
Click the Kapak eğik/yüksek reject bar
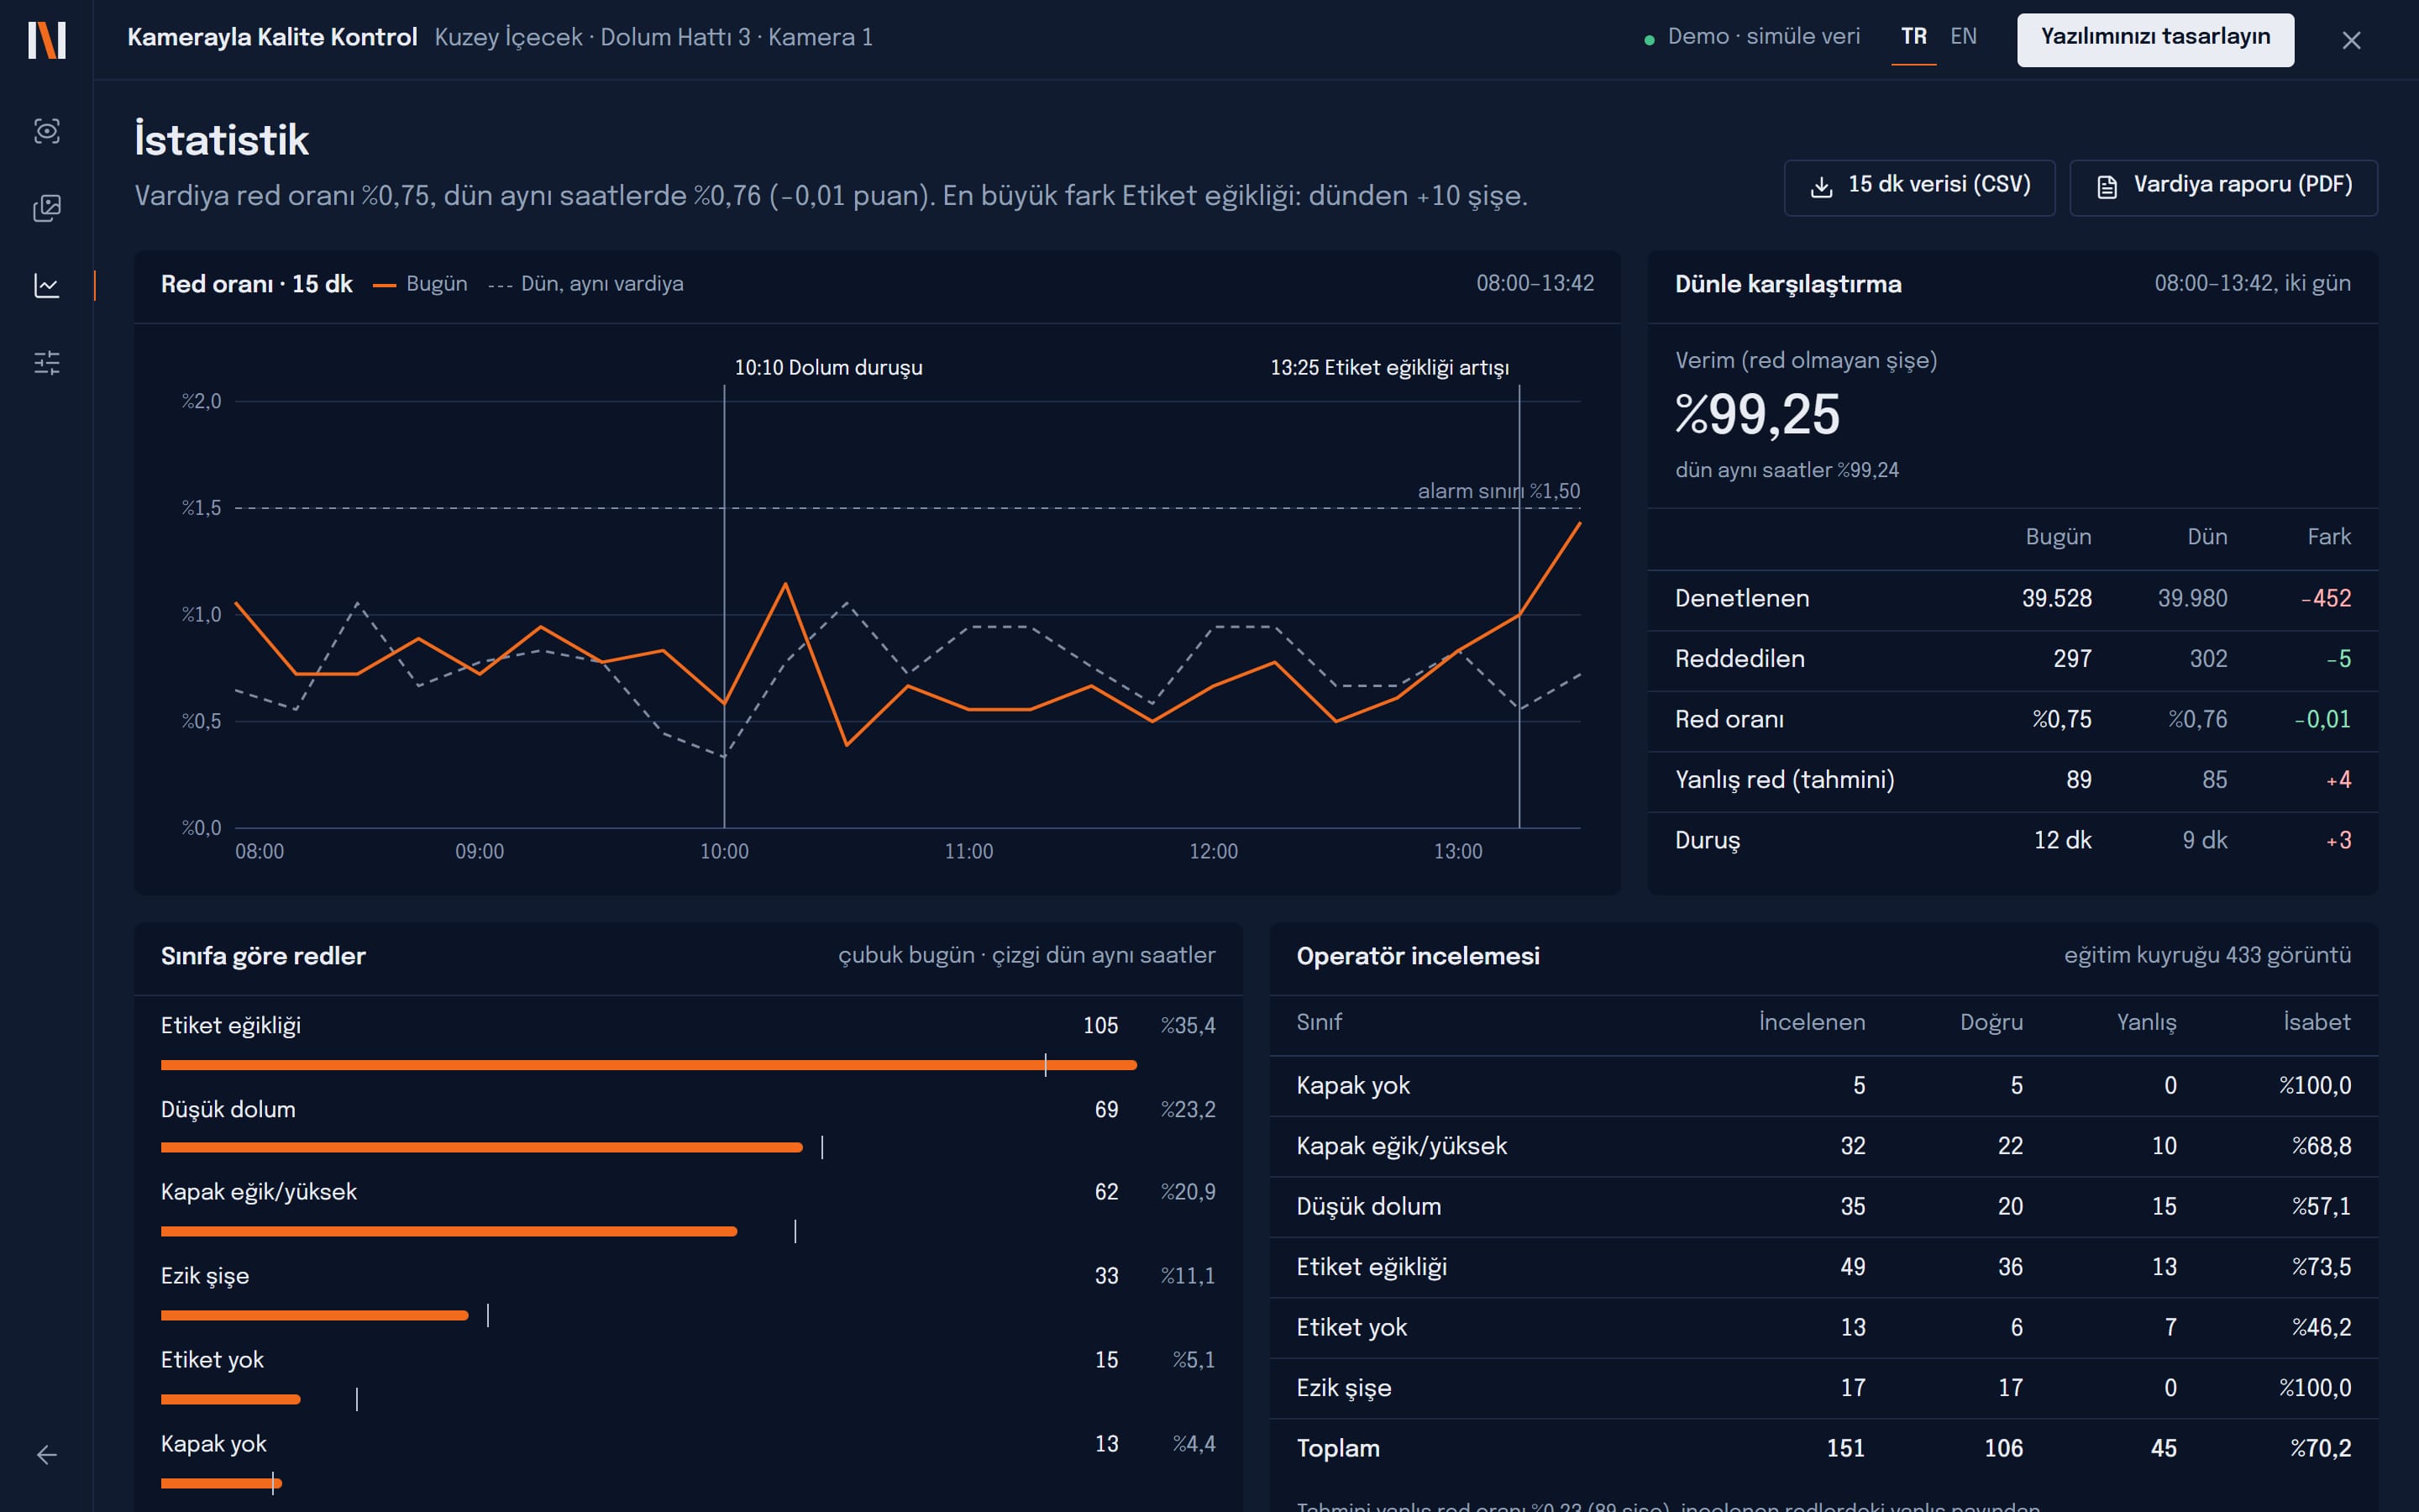click(x=449, y=1231)
